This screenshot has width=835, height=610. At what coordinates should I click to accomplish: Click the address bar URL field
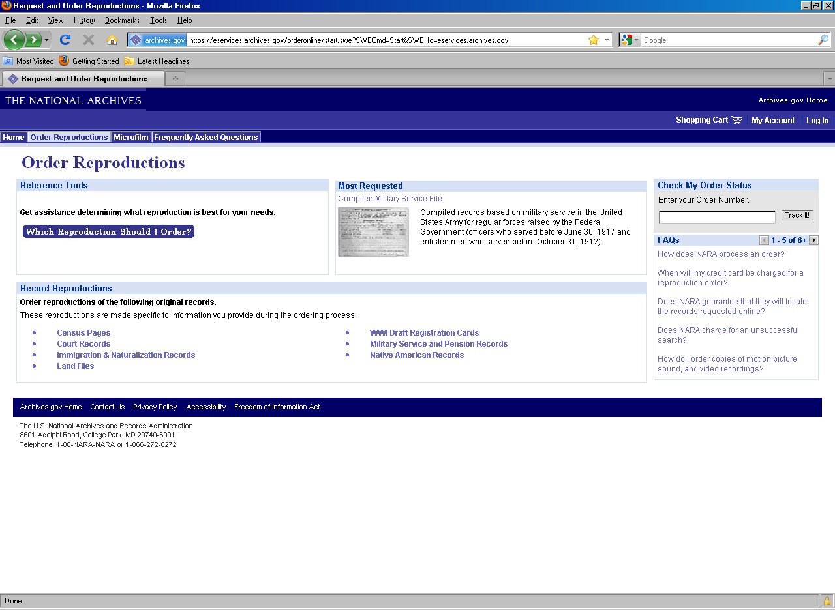(x=387, y=40)
